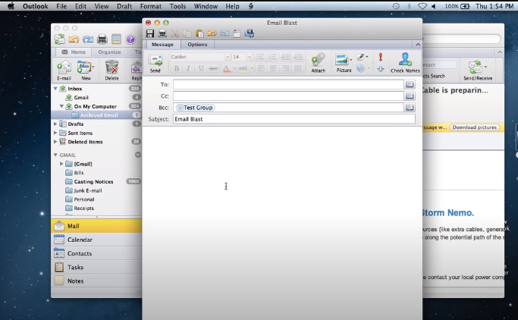Delete the selected message

coord(111,70)
